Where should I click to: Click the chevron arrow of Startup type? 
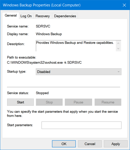[x=119, y=72]
